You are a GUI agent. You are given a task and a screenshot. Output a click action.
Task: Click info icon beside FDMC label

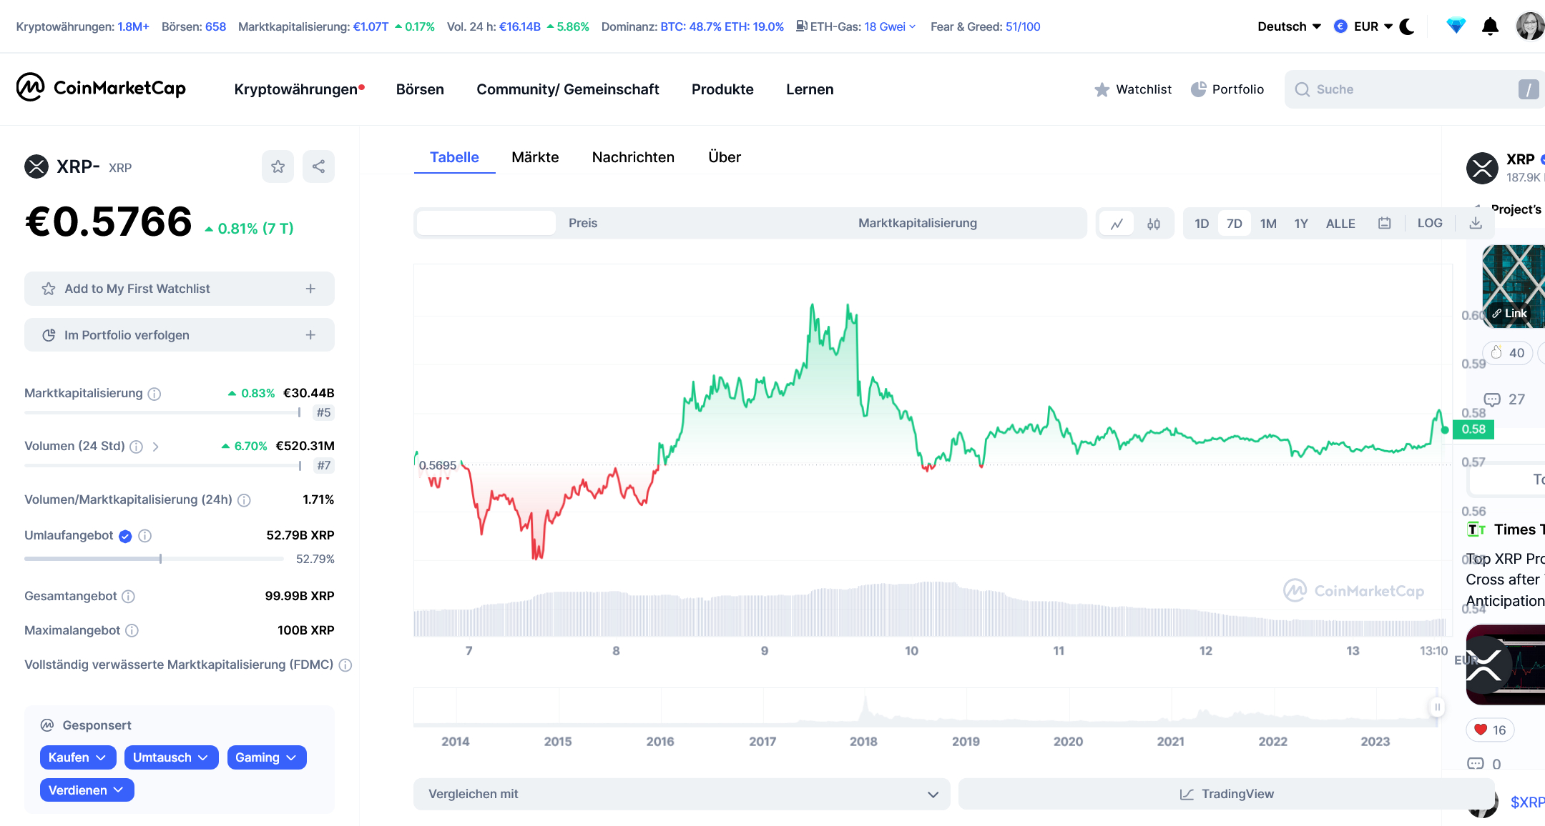[345, 665]
